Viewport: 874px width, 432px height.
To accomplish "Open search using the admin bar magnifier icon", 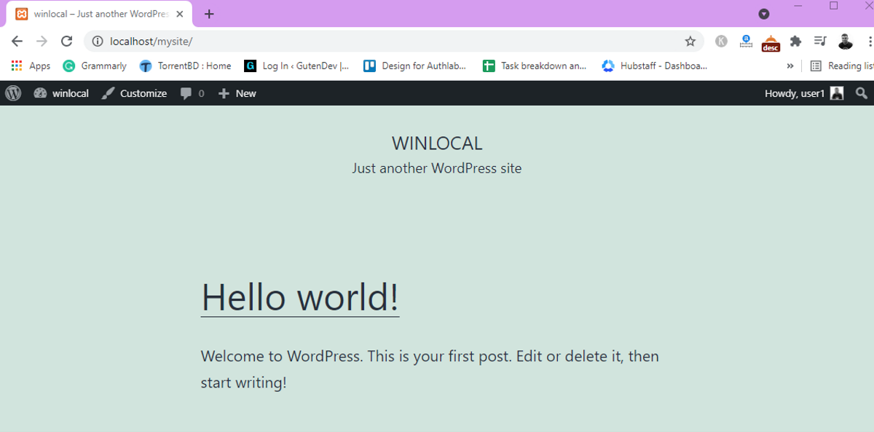I will coord(862,93).
